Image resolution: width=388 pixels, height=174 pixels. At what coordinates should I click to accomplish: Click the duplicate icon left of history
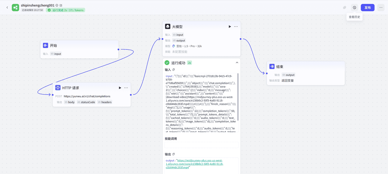pyautogui.click(x=345, y=8)
